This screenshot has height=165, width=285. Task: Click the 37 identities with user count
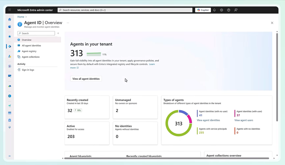tap(238, 115)
